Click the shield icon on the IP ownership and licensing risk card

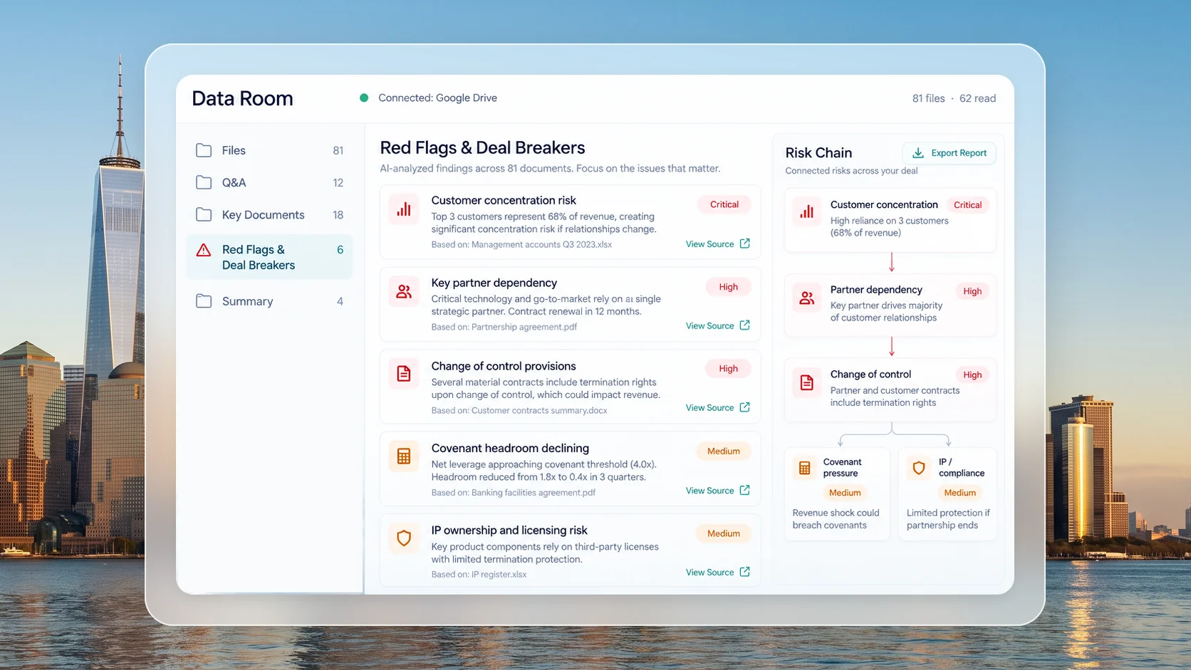404,538
